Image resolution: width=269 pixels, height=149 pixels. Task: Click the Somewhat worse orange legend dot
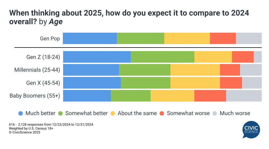click(x=162, y=113)
